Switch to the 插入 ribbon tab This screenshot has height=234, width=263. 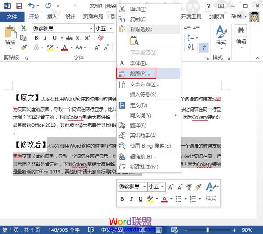click(x=52, y=17)
